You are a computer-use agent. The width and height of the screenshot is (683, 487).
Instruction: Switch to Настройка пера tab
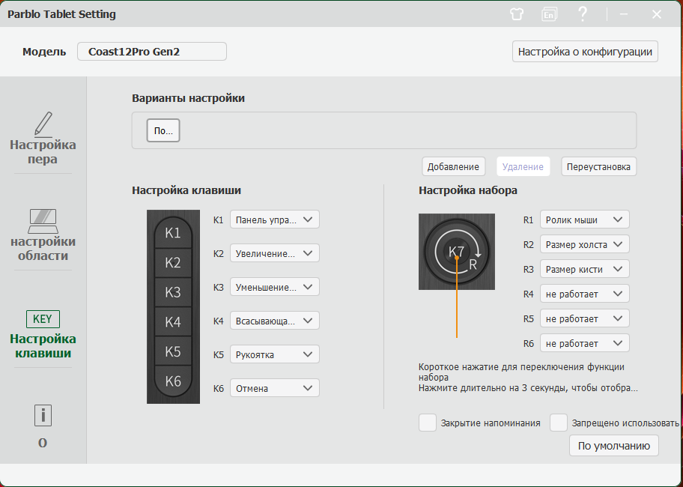tap(43, 139)
